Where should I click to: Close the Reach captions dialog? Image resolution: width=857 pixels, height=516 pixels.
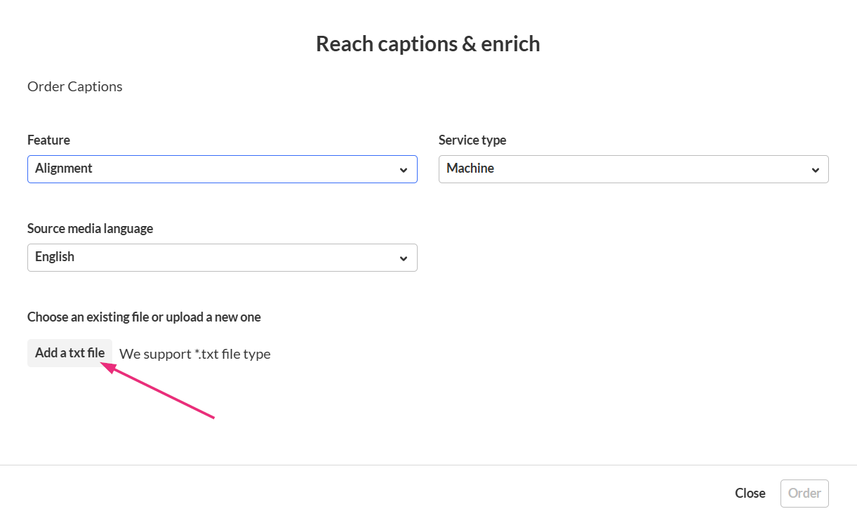(x=750, y=494)
